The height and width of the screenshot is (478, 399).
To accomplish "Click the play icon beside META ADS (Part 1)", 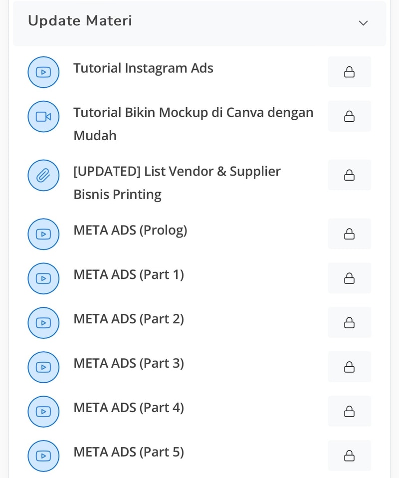I will pyautogui.click(x=43, y=278).
